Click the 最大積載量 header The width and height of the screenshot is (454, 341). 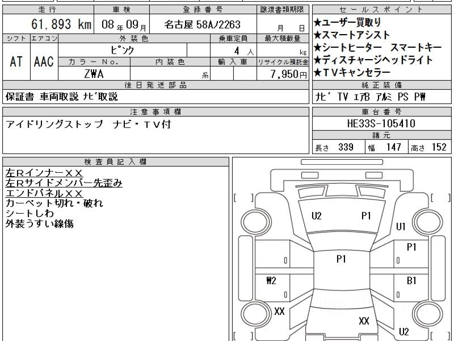(283, 39)
